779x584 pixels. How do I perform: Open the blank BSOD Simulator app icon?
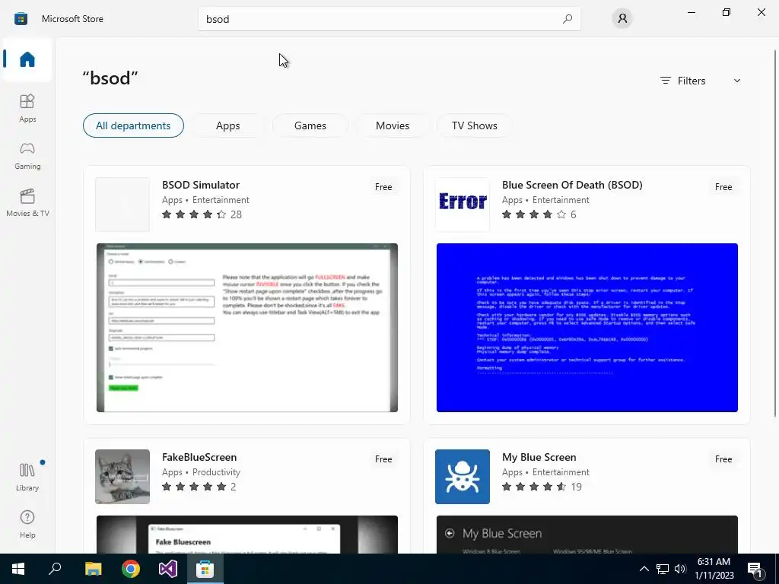coord(122,204)
